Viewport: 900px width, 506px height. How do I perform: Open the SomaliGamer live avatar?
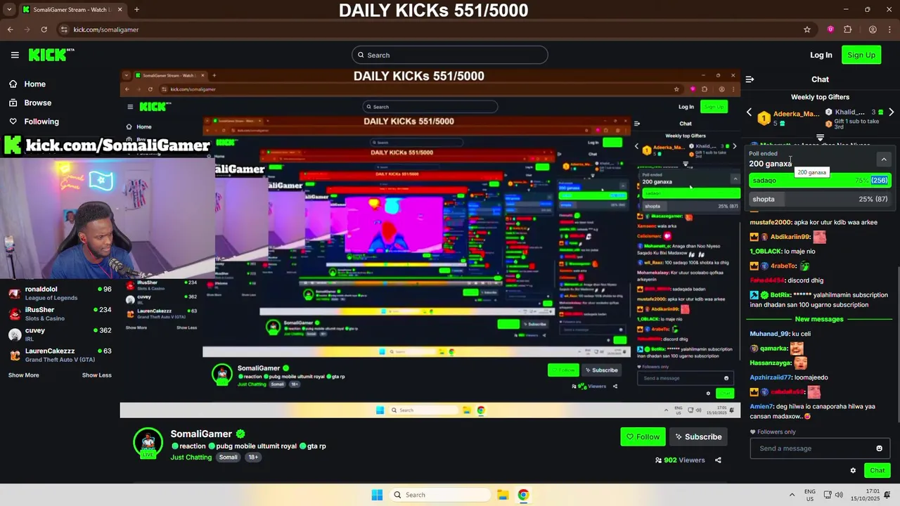click(x=148, y=442)
